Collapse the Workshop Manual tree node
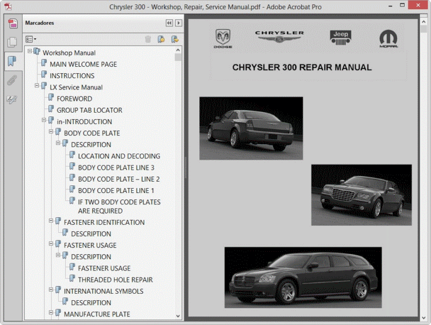The height and width of the screenshot is (325, 431). (30, 51)
